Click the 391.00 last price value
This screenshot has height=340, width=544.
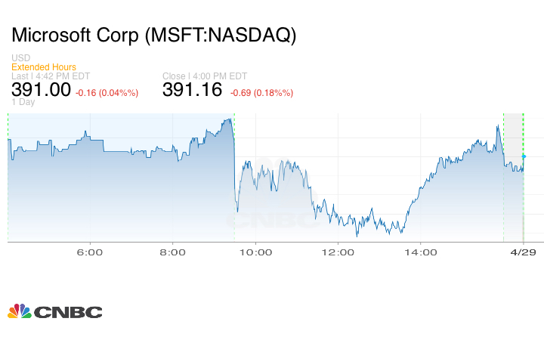tap(41, 90)
